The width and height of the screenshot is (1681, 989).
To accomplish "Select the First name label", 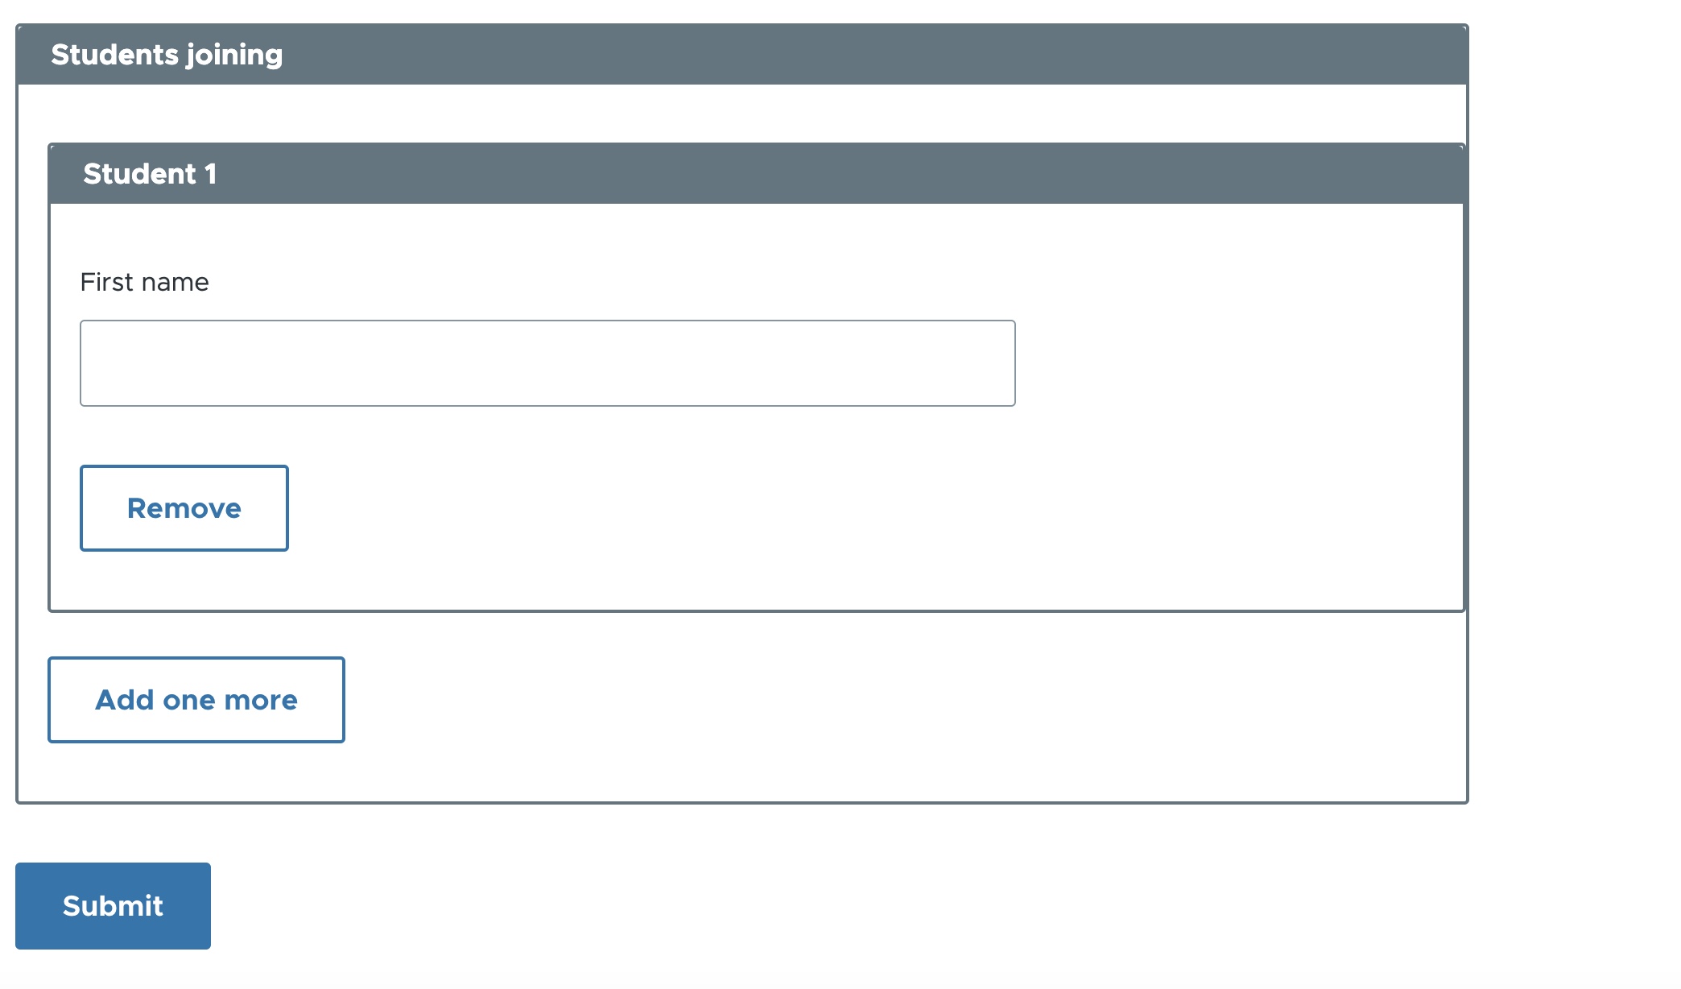I will coord(143,281).
